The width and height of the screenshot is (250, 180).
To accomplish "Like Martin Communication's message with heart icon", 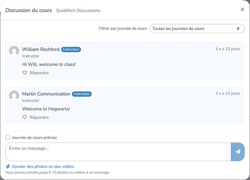I will [x=25, y=117].
